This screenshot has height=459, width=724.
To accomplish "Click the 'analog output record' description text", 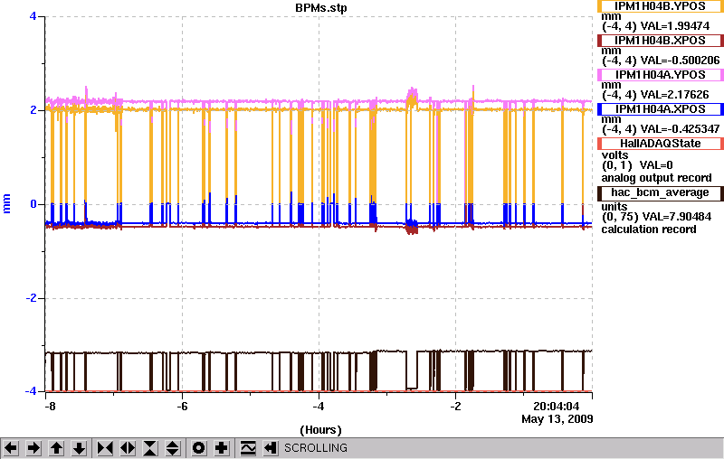I will (656, 178).
